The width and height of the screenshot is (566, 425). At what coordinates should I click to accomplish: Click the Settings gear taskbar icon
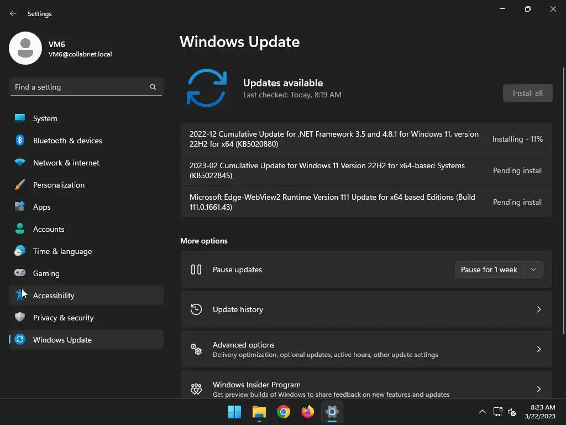pyautogui.click(x=332, y=412)
